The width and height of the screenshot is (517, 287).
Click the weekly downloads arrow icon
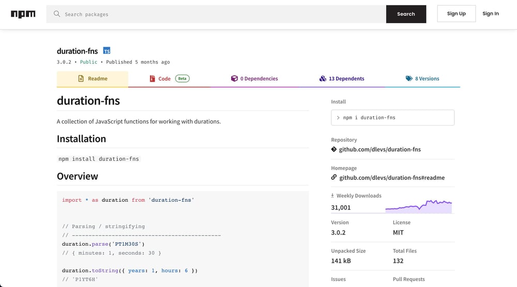(332, 195)
